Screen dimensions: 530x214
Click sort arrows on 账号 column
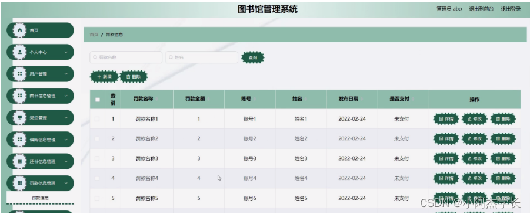click(255, 99)
